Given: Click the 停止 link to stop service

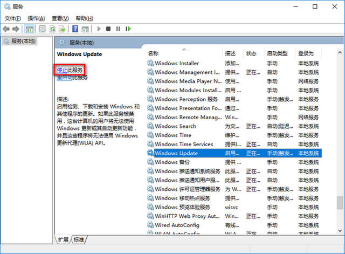Looking at the screenshot, I should click(62, 70).
